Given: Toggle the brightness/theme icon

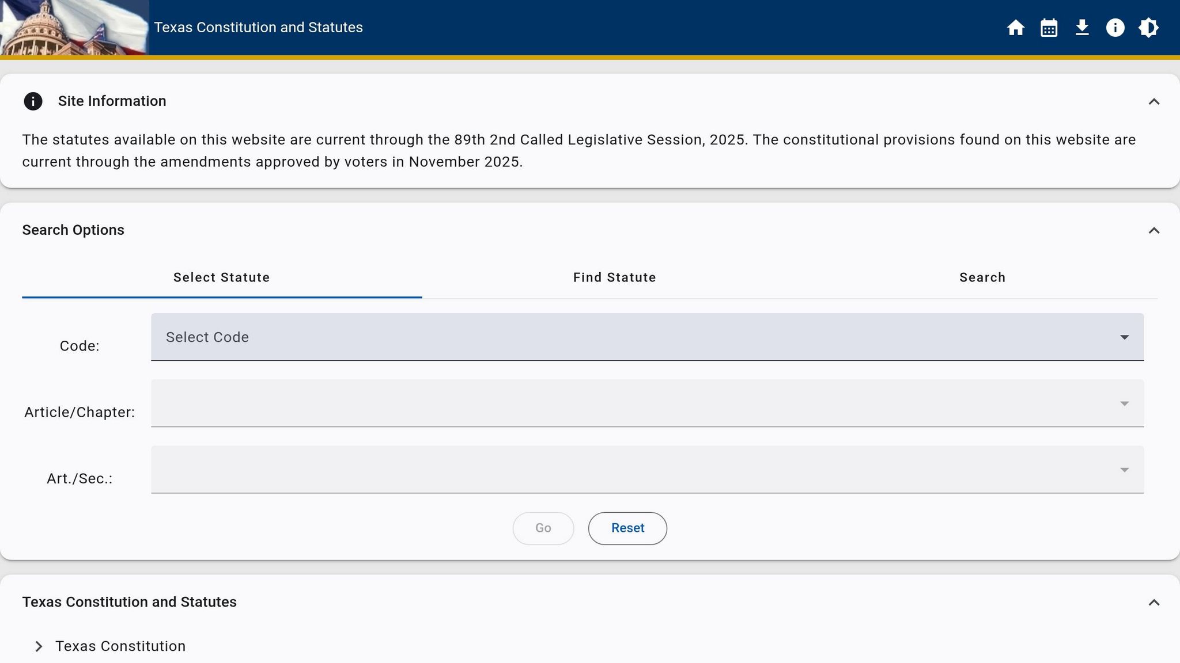Looking at the screenshot, I should 1148,28.
